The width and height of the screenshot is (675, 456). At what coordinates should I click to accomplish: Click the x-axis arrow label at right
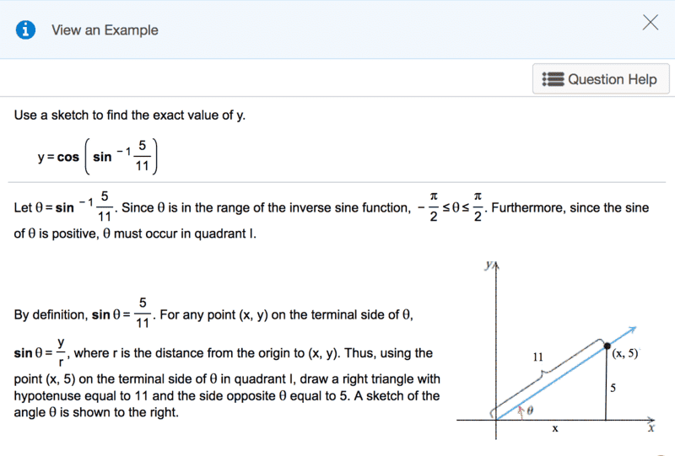point(651,428)
